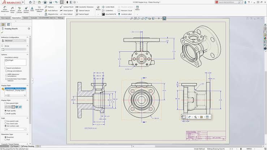Click the Home icon in top toolbar
Image resolution: width=267 pixels, height=150 pixels.
coord(30,2)
